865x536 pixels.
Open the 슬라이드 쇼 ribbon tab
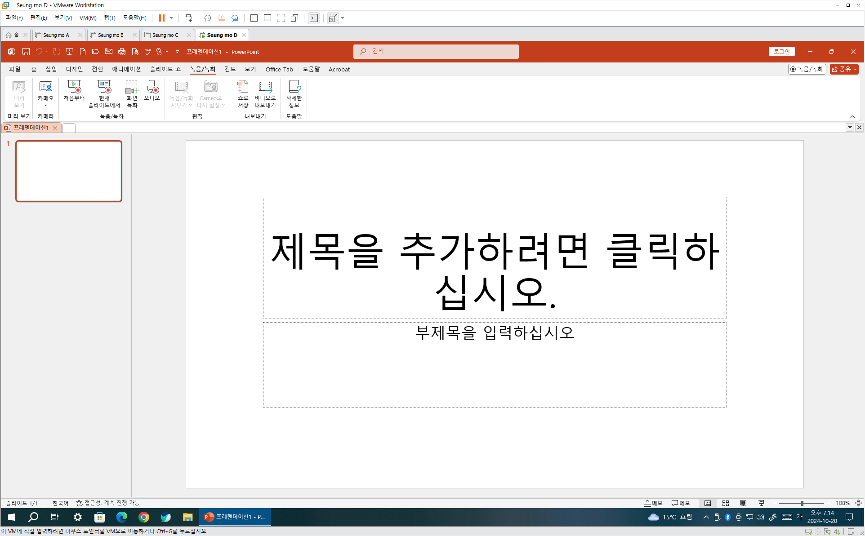[x=165, y=69]
